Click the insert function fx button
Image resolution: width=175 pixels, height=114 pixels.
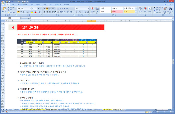29,18
